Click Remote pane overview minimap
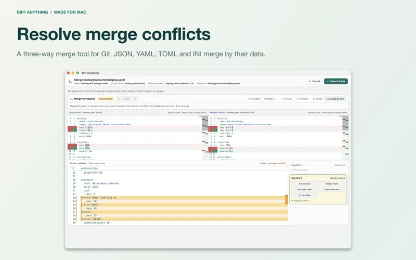 tap(345, 137)
